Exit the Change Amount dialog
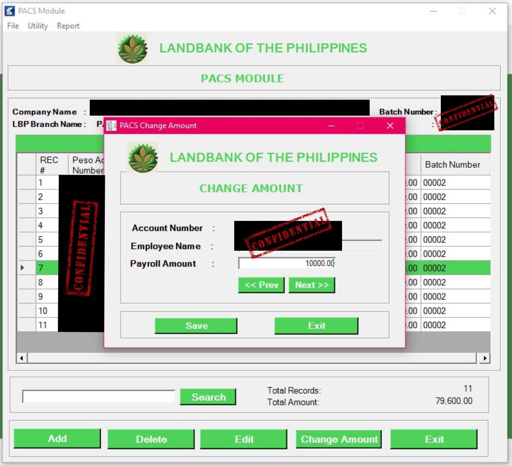 (316, 326)
